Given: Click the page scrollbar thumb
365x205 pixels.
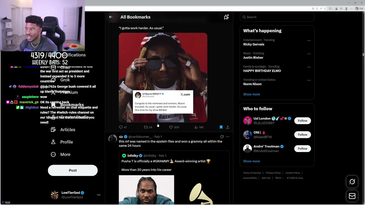Looking at the screenshot, I should 363,54.
